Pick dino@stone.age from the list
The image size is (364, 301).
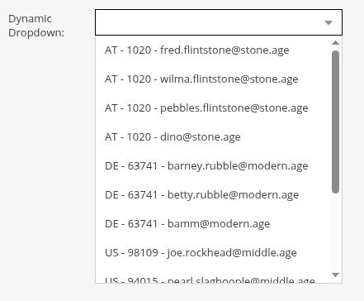[212, 137]
